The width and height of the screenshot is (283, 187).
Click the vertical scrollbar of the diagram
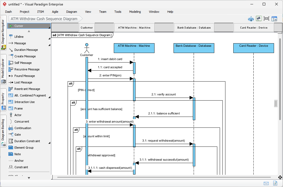pyautogui.click(x=280, y=79)
